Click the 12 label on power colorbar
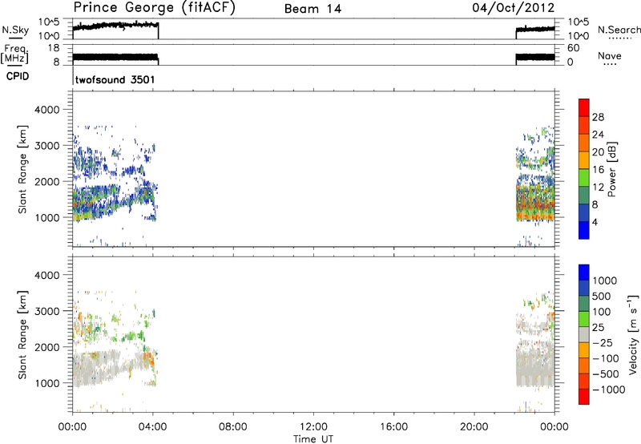Image resolution: width=641 pixels, height=444 pixels. point(598,188)
